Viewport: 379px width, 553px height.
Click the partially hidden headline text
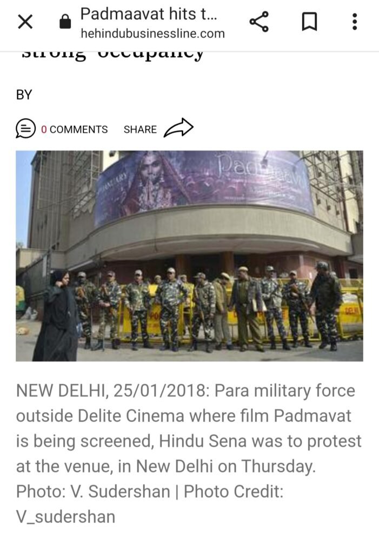coord(112,55)
